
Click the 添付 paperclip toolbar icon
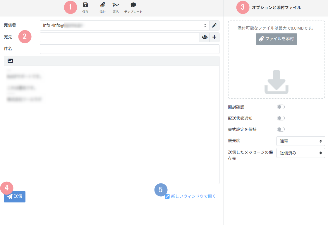click(x=102, y=8)
